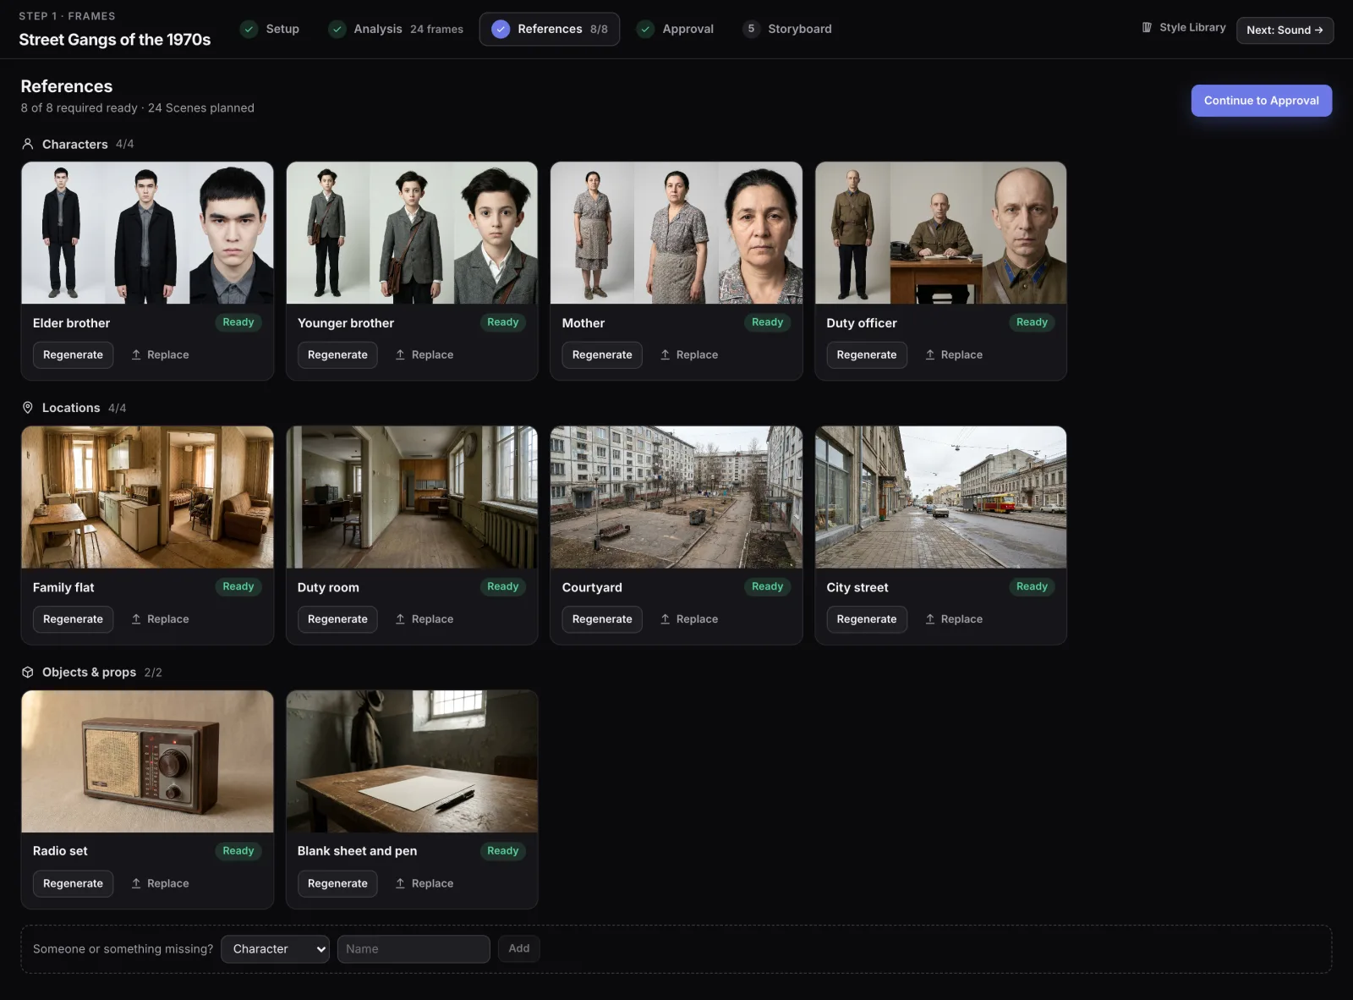The width and height of the screenshot is (1353, 1000).
Task: Regenerate the Younger brother reference
Action: click(337, 354)
